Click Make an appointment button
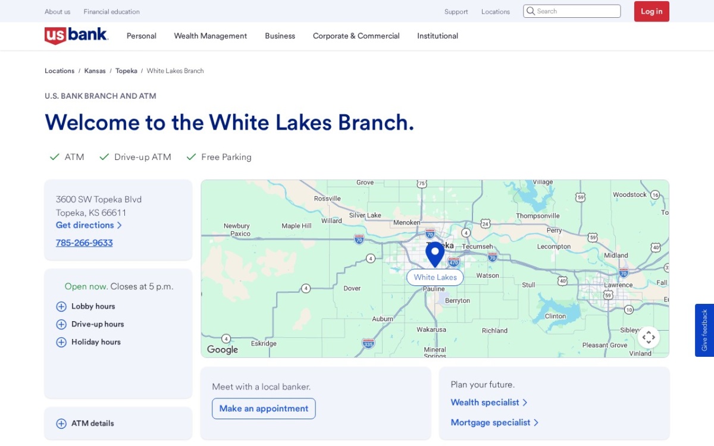The height and width of the screenshot is (446, 714). [264, 409]
